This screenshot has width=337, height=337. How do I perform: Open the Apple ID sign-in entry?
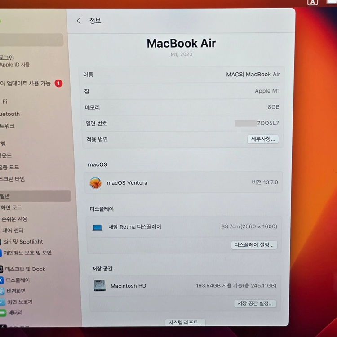(15, 61)
